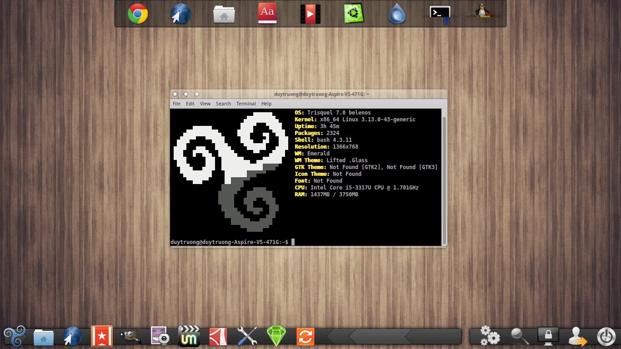Launch Google Chrome from the top dock

137,14
